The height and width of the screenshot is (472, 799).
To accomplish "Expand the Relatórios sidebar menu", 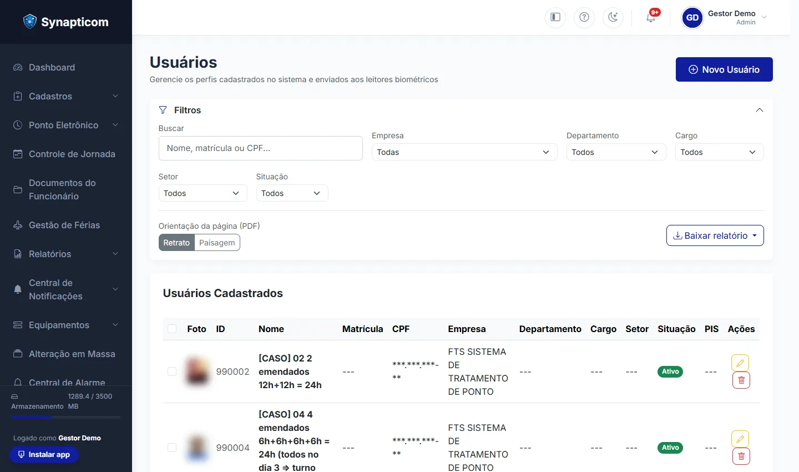I will (66, 254).
